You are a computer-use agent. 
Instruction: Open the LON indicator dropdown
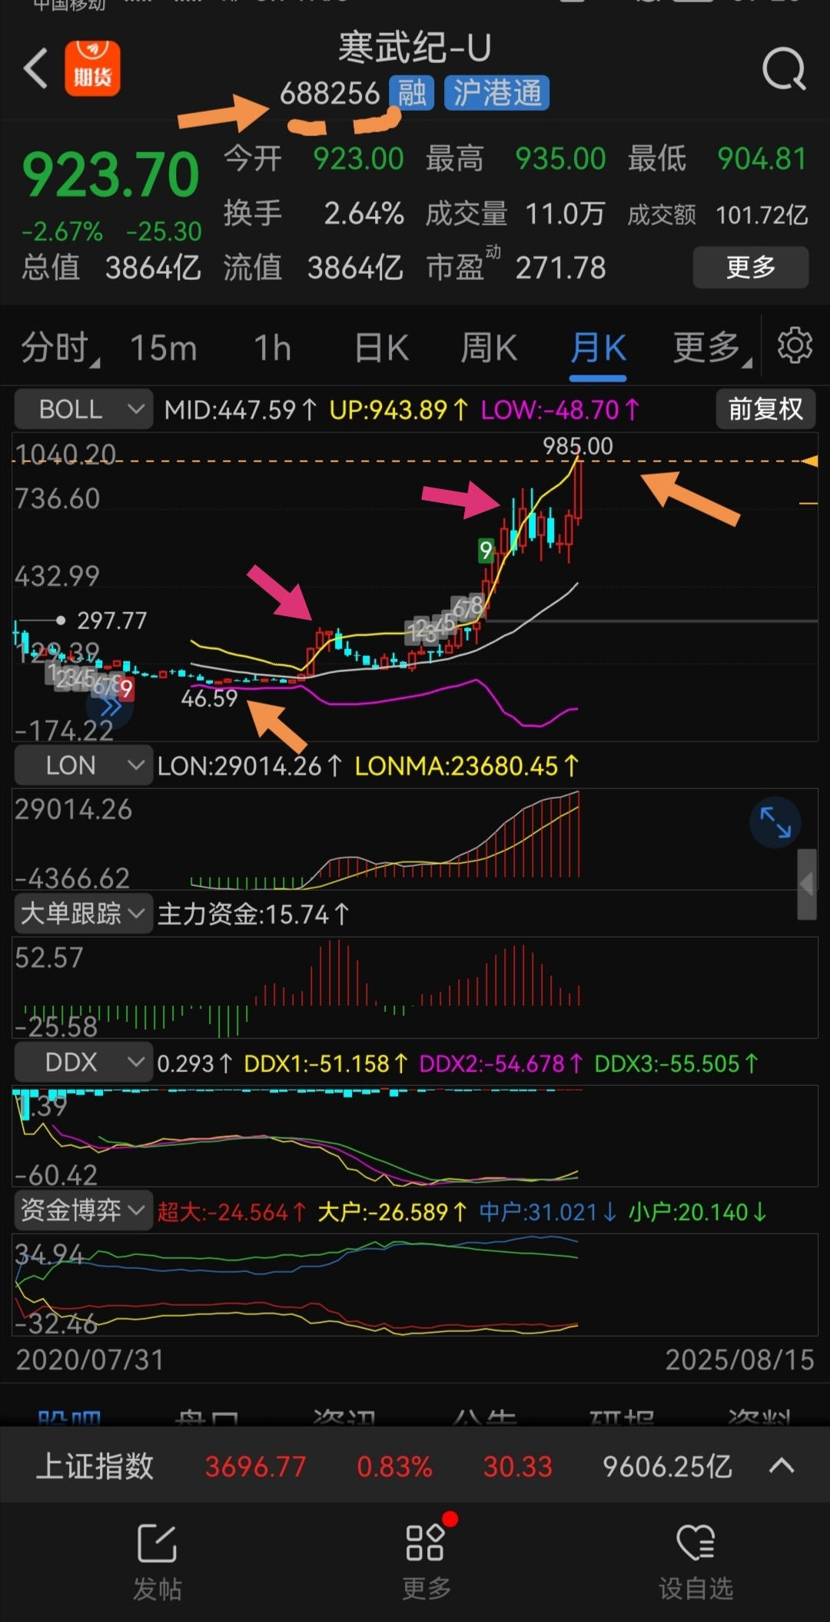pos(83,765)
